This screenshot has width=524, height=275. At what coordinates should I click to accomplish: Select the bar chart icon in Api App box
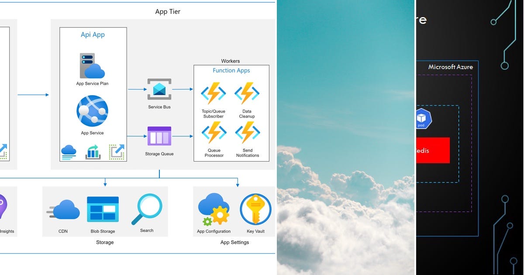point(93,152)
